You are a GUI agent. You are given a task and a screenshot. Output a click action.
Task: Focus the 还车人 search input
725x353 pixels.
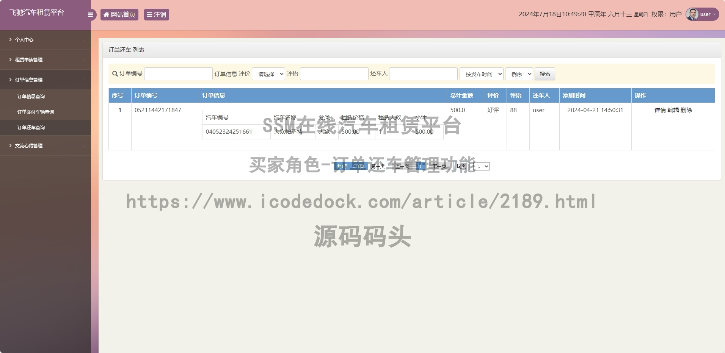pyautogui.click(x=423, y=74)
